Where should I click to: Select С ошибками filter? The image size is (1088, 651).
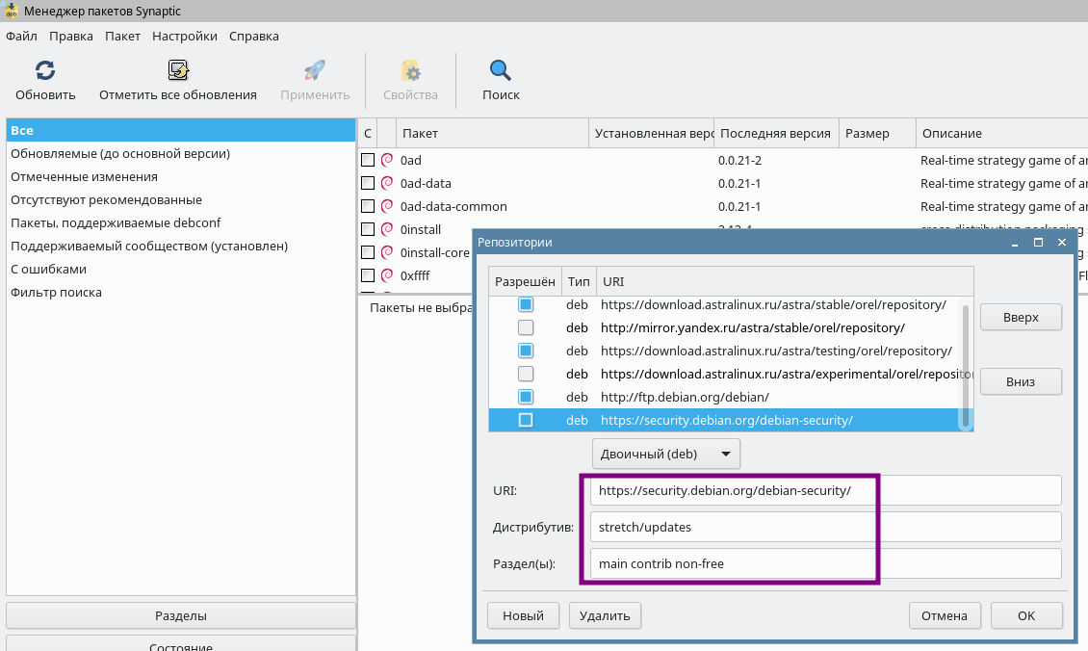[180, 269]
